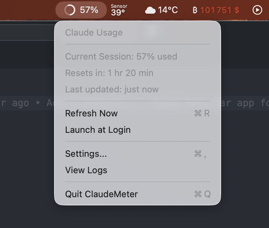Click the ⌘Q shortcut hint beside Quit

202,194
